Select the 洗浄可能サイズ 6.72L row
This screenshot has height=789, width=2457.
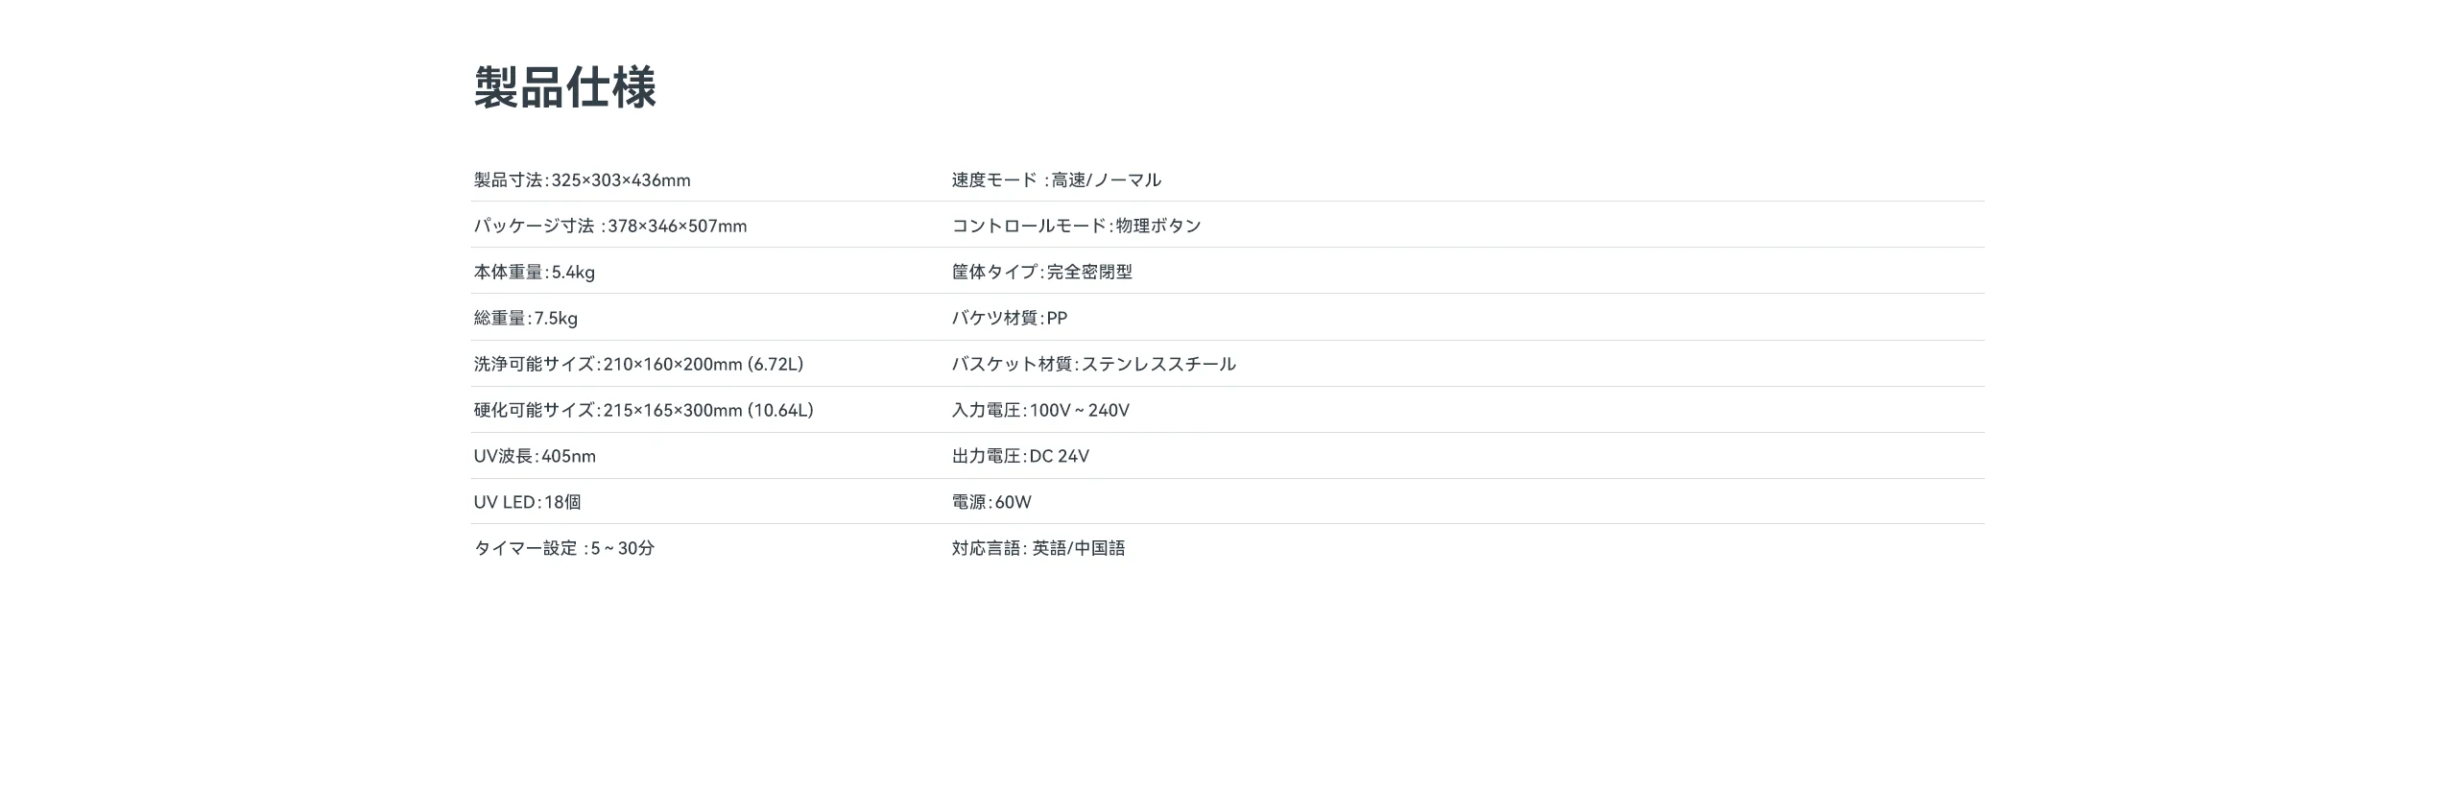pyautogui.click(x=638, y=365)
